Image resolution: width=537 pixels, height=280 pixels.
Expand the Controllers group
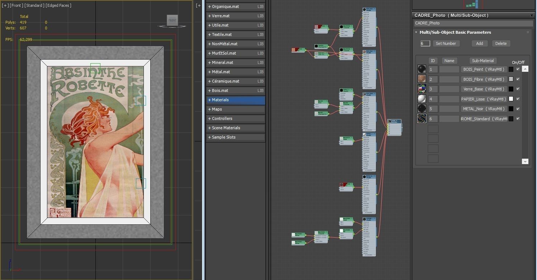point(236,118)
